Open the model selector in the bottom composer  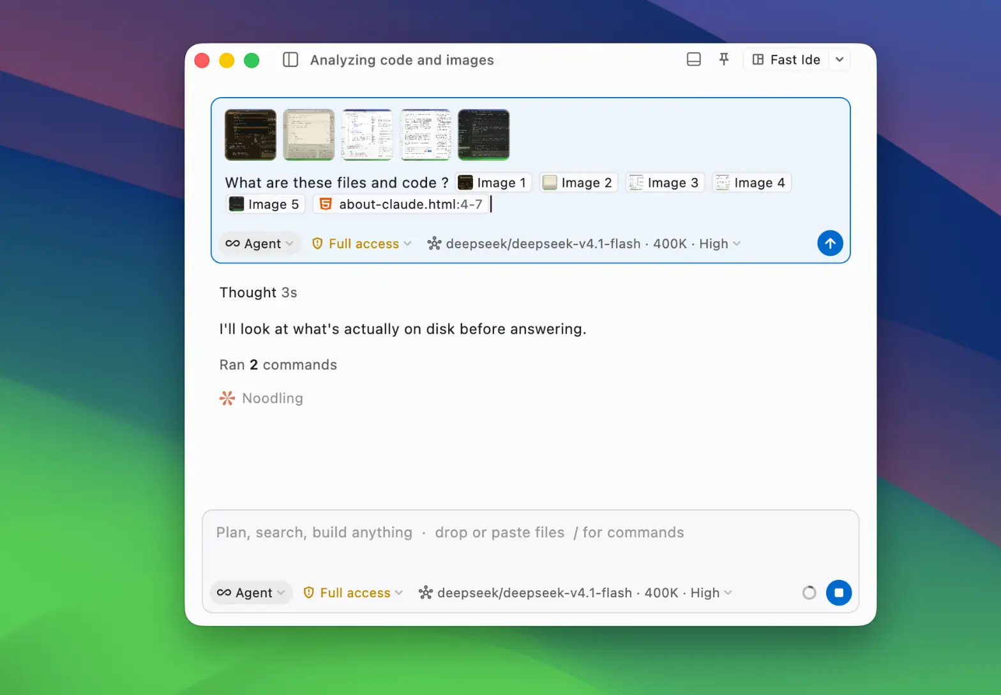point(575,593)
